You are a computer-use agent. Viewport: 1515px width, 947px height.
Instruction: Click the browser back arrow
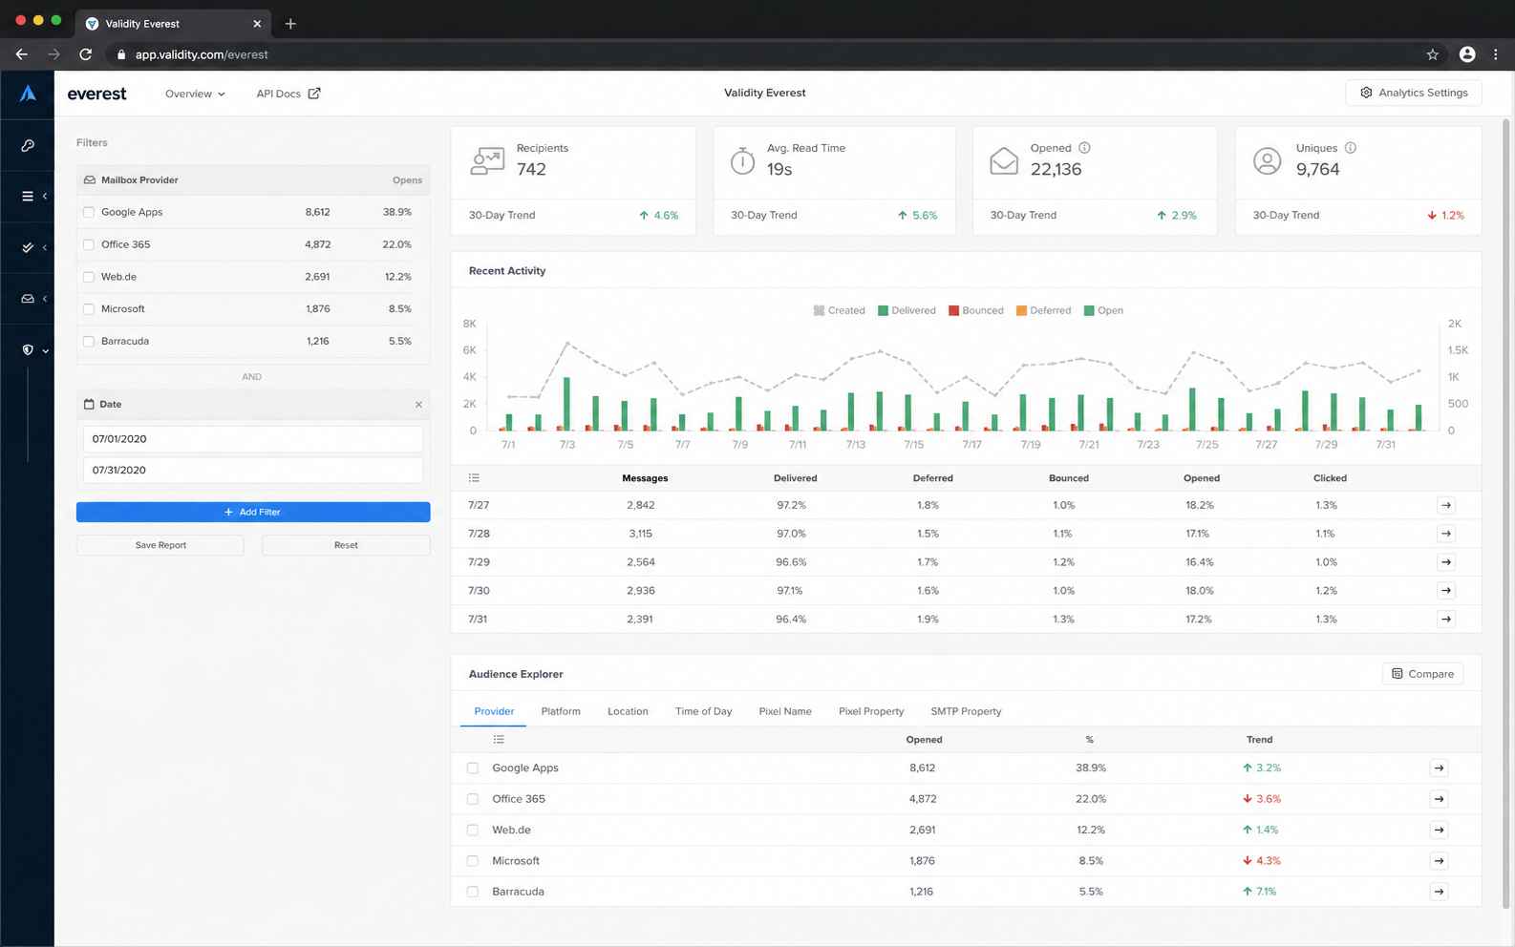(x=22, y=54)
